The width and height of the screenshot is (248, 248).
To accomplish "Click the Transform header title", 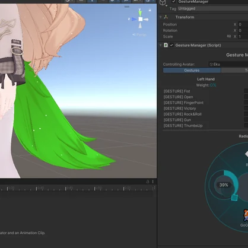I will [x=185, y=17].
